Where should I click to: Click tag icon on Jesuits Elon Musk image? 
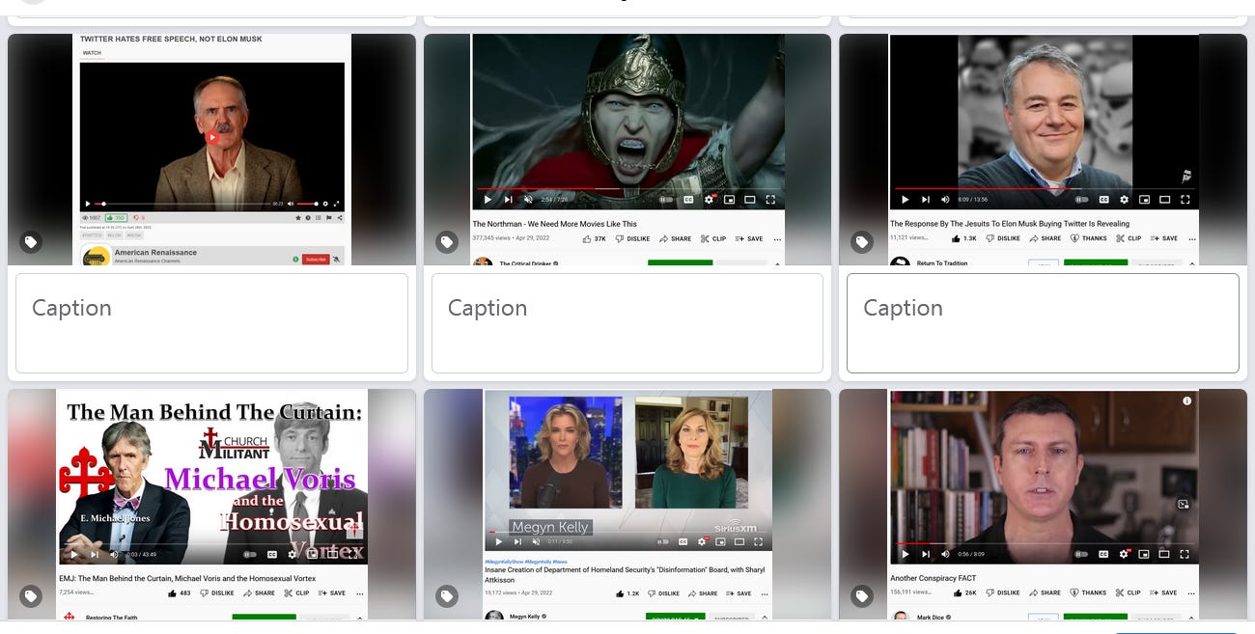(862, 242)
